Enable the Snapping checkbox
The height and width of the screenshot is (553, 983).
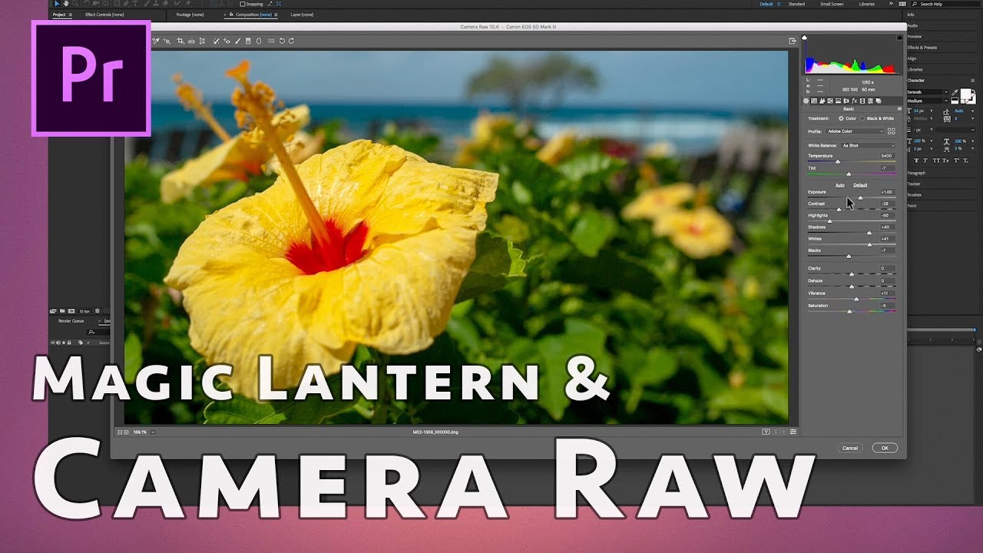pos(243,4)
